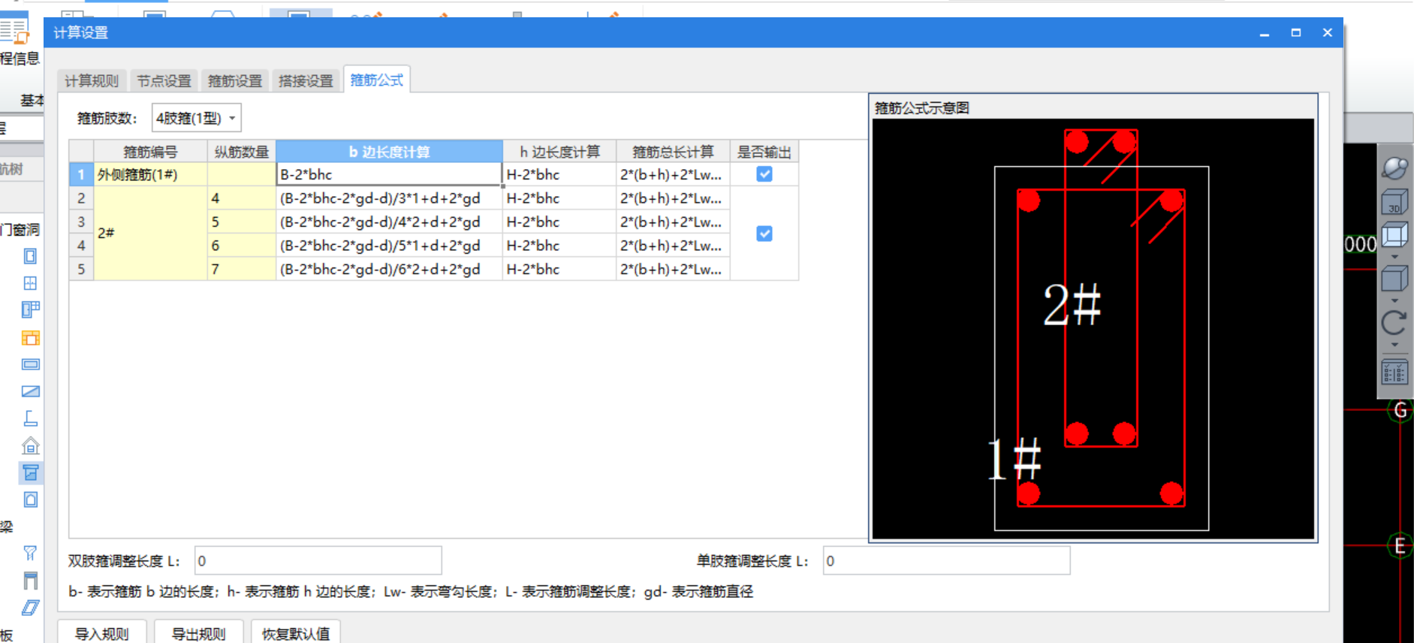Viewport: 1414px width, 643px height.
Task: Toggle 是否输出 checkbox for 外侧箍筋(1#)
Action: click(x=764, y=174)
